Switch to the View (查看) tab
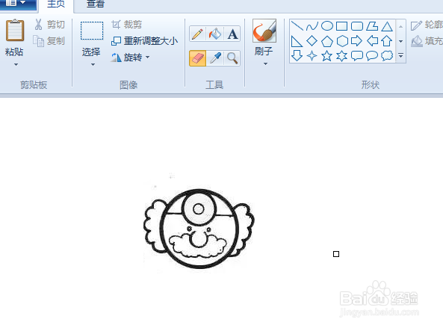The height and width of the screenshot is (328, 443). [96, 4]
